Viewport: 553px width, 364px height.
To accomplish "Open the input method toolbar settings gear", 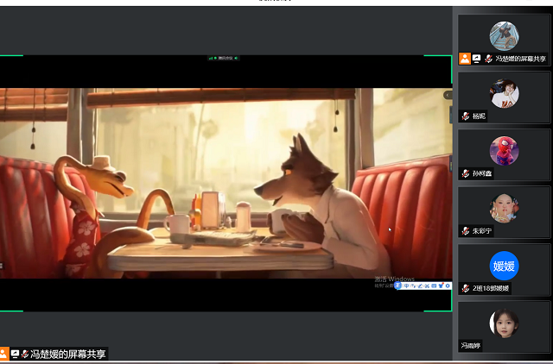I will pos(448,286).
